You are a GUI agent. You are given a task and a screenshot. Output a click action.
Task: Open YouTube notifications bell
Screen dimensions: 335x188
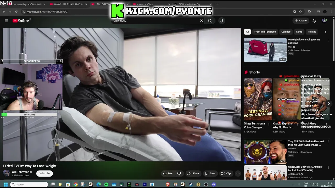click(x=314, y=21)
